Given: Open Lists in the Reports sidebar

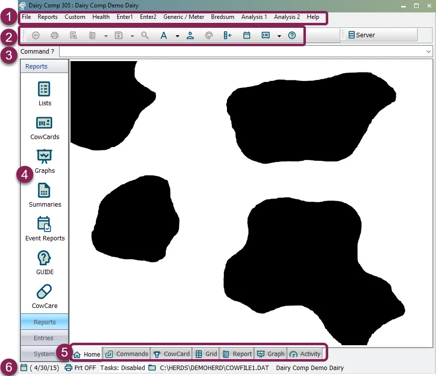Looking at the screenshot, I should pyautogui.click(x=45, y=94).
